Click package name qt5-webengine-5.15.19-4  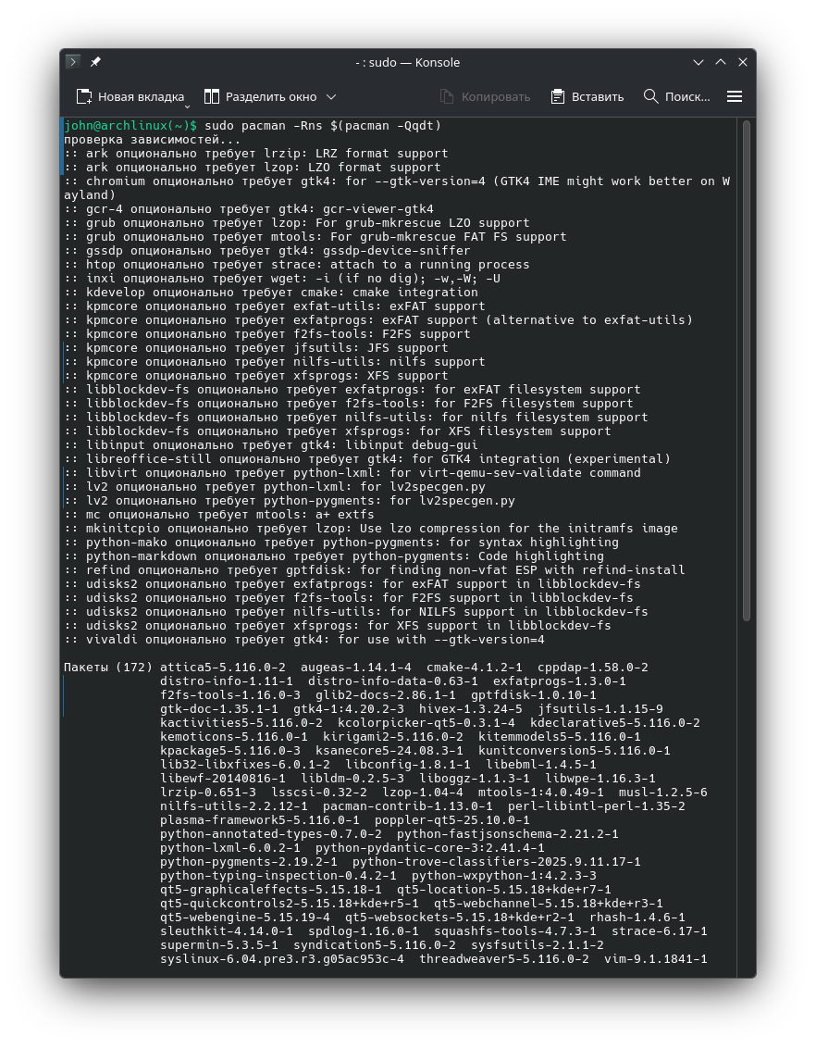click(x=244, y=918)
